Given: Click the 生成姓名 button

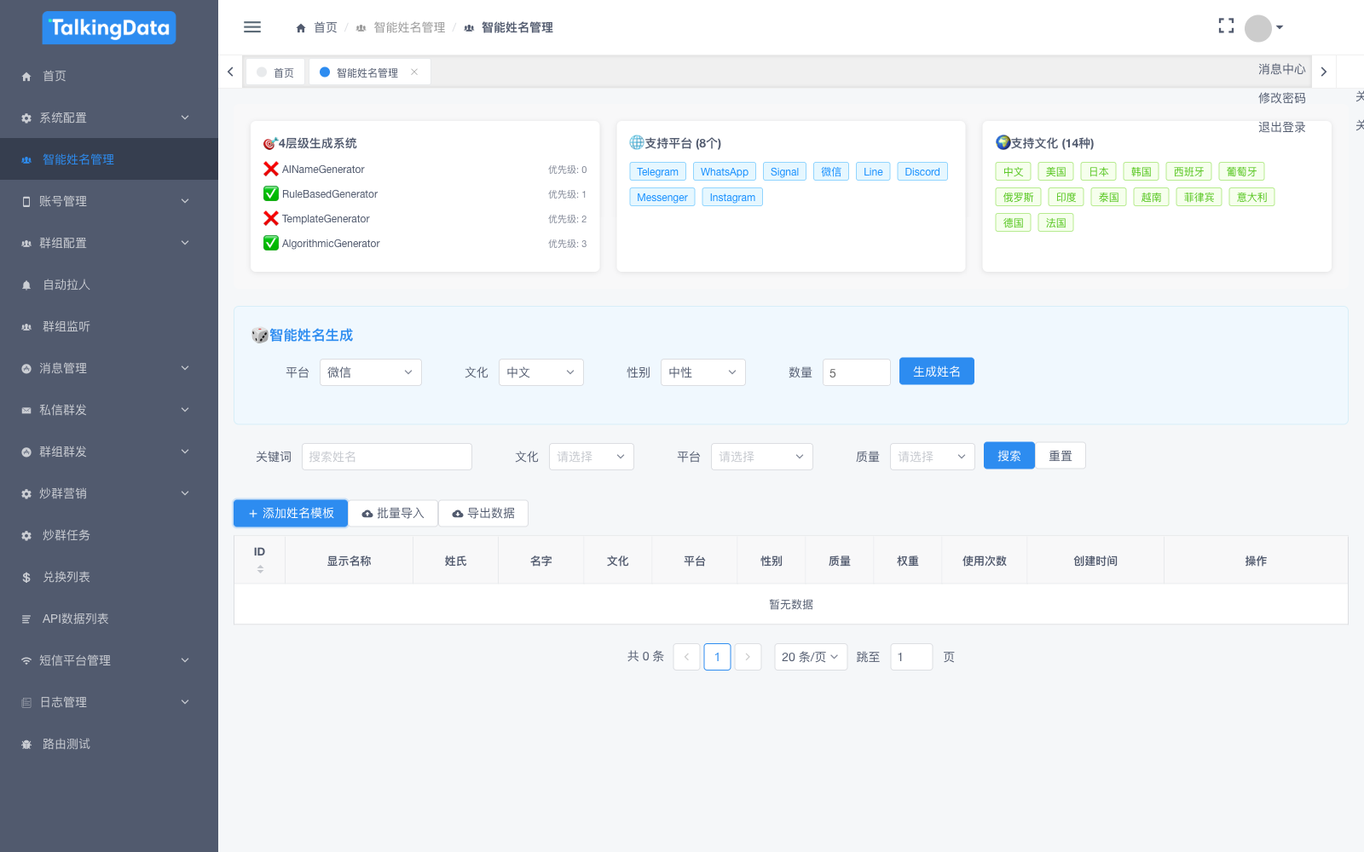Looking at the screenshot, I should [936, 371].
